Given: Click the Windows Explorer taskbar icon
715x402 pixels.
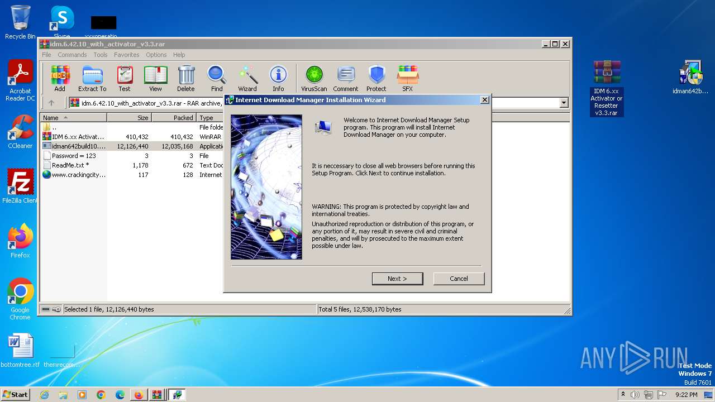Looking at the screenshot, I should [63, 395].
